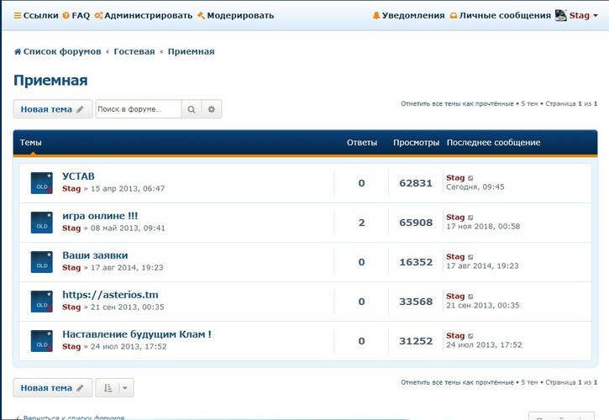Click top Новая тема button
The image size is (609, 420).
[52, 109]
